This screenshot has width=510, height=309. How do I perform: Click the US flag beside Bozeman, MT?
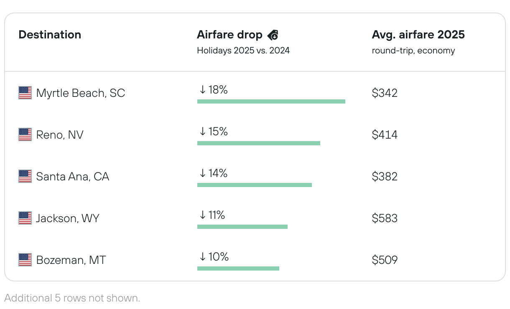[25, 260]
